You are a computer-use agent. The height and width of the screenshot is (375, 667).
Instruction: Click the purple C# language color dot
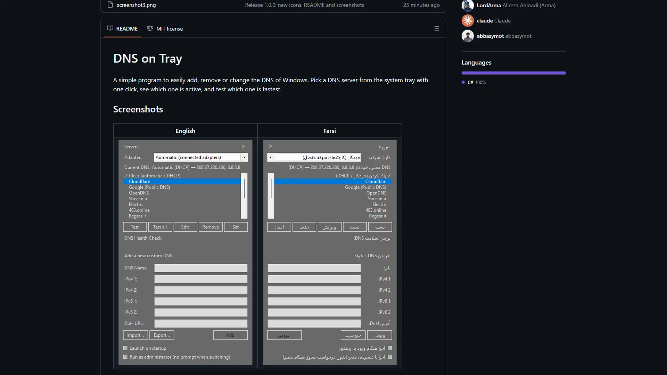click(463, 82)
